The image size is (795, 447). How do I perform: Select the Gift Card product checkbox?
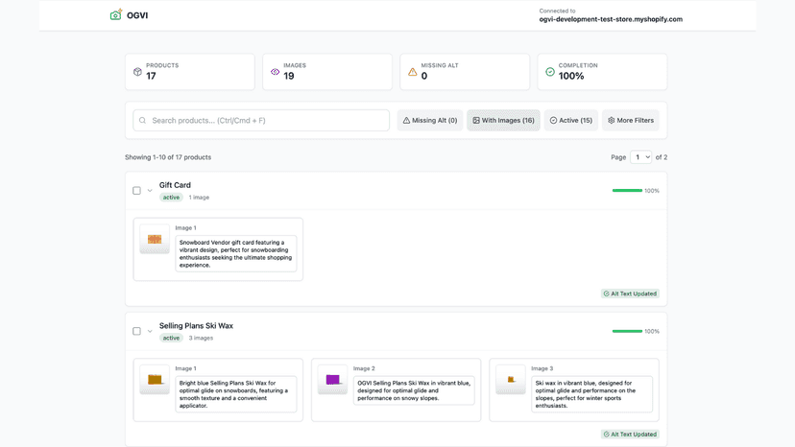(x=137, y=191)
